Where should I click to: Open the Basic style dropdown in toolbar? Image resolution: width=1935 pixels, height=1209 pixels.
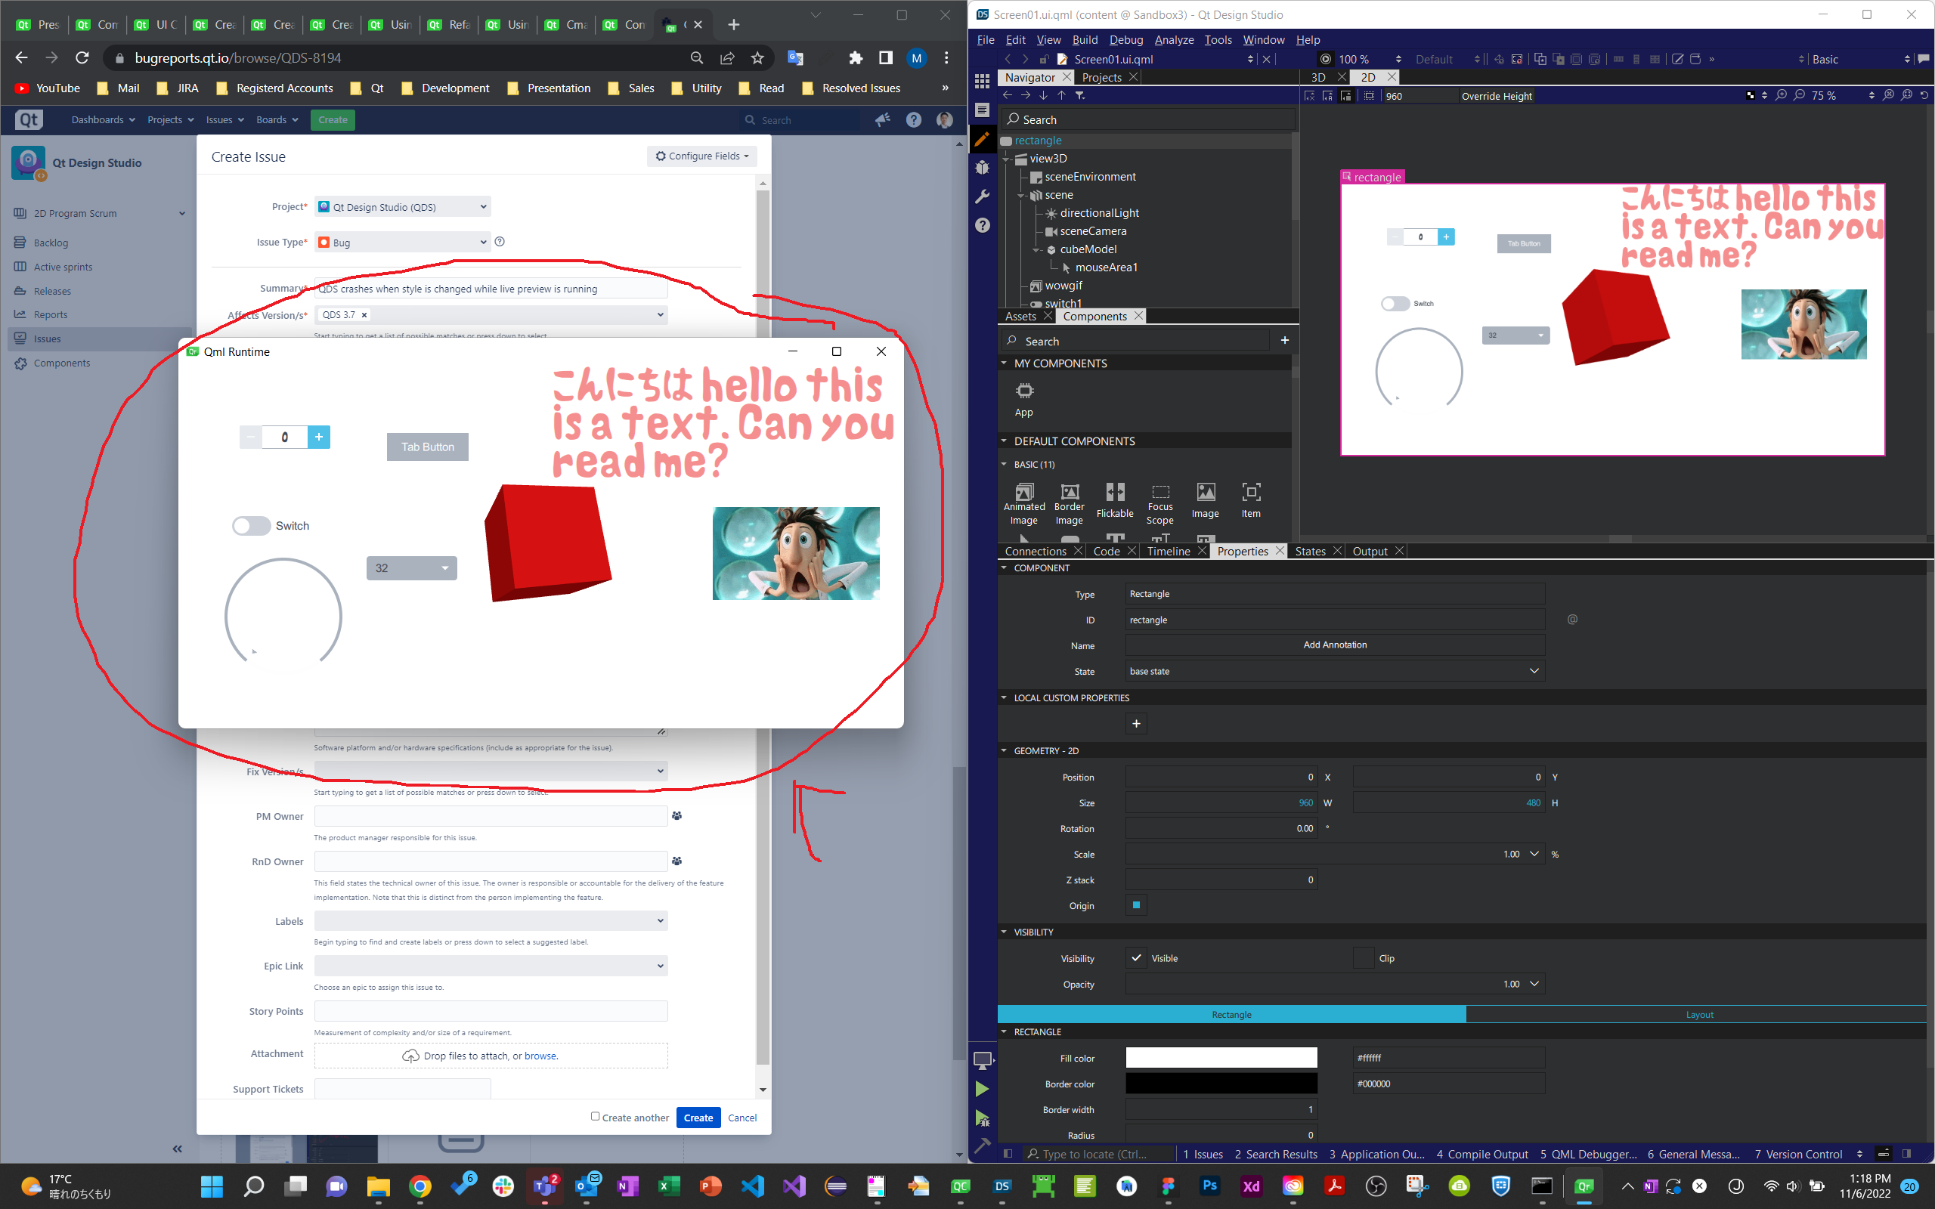1861,59
